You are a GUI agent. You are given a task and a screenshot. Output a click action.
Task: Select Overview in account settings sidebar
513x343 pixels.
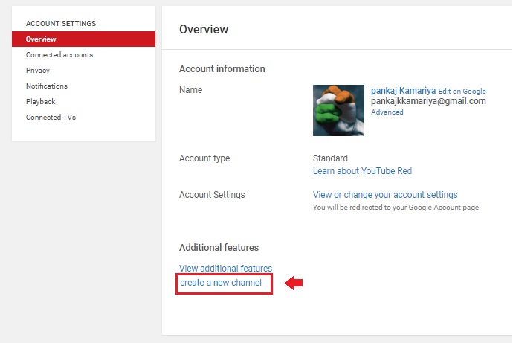point(83,39)
